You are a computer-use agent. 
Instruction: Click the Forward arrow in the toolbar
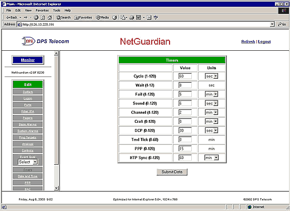tap(26, 17)
